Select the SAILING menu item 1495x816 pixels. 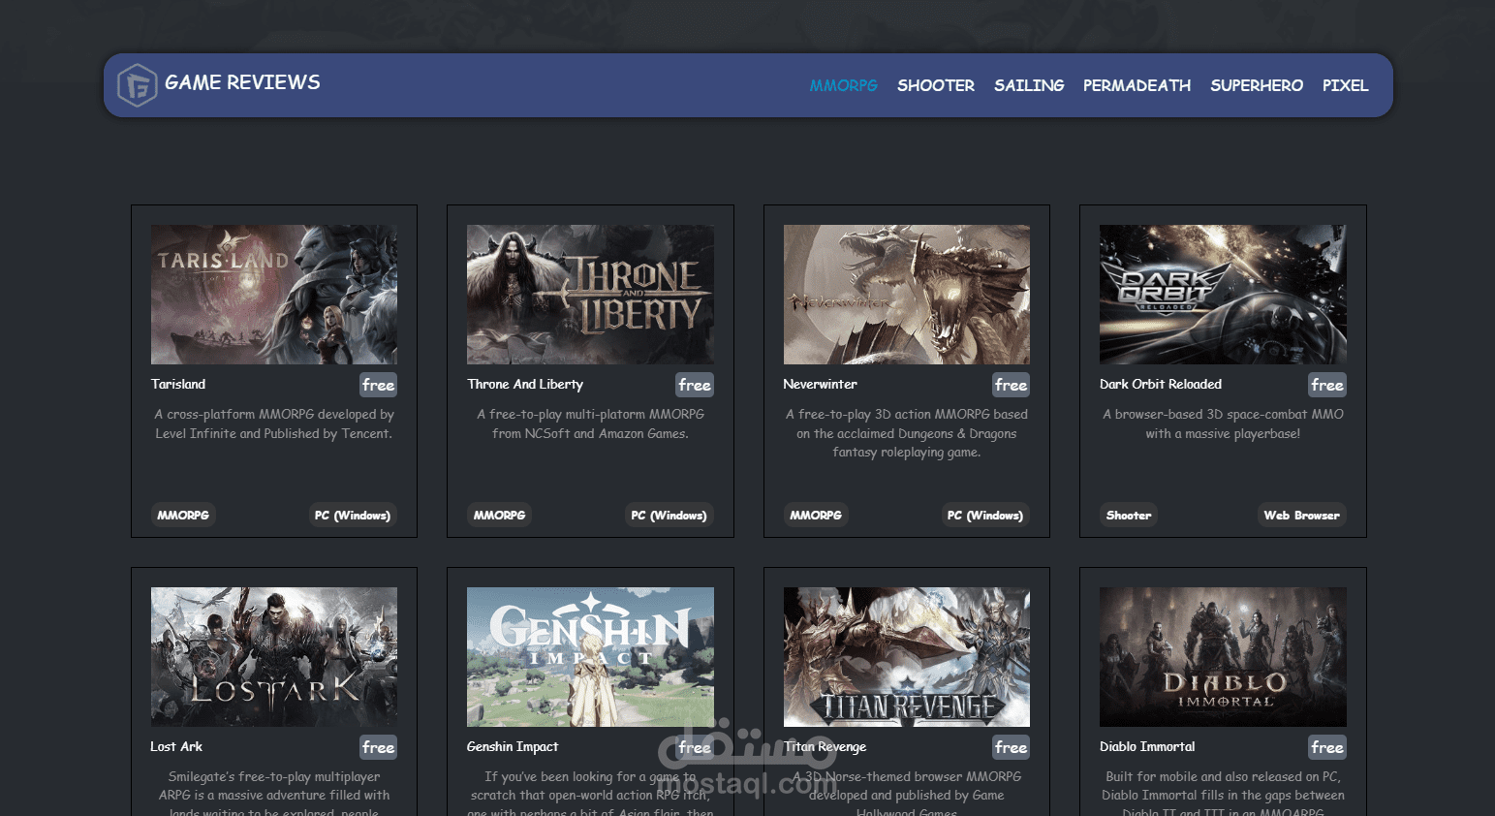[x=1029, y=85]
